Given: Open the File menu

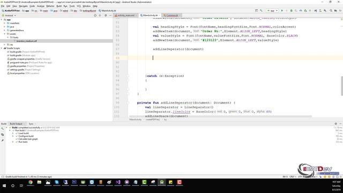Looking at the screenshot, I should tap(3, 6).
